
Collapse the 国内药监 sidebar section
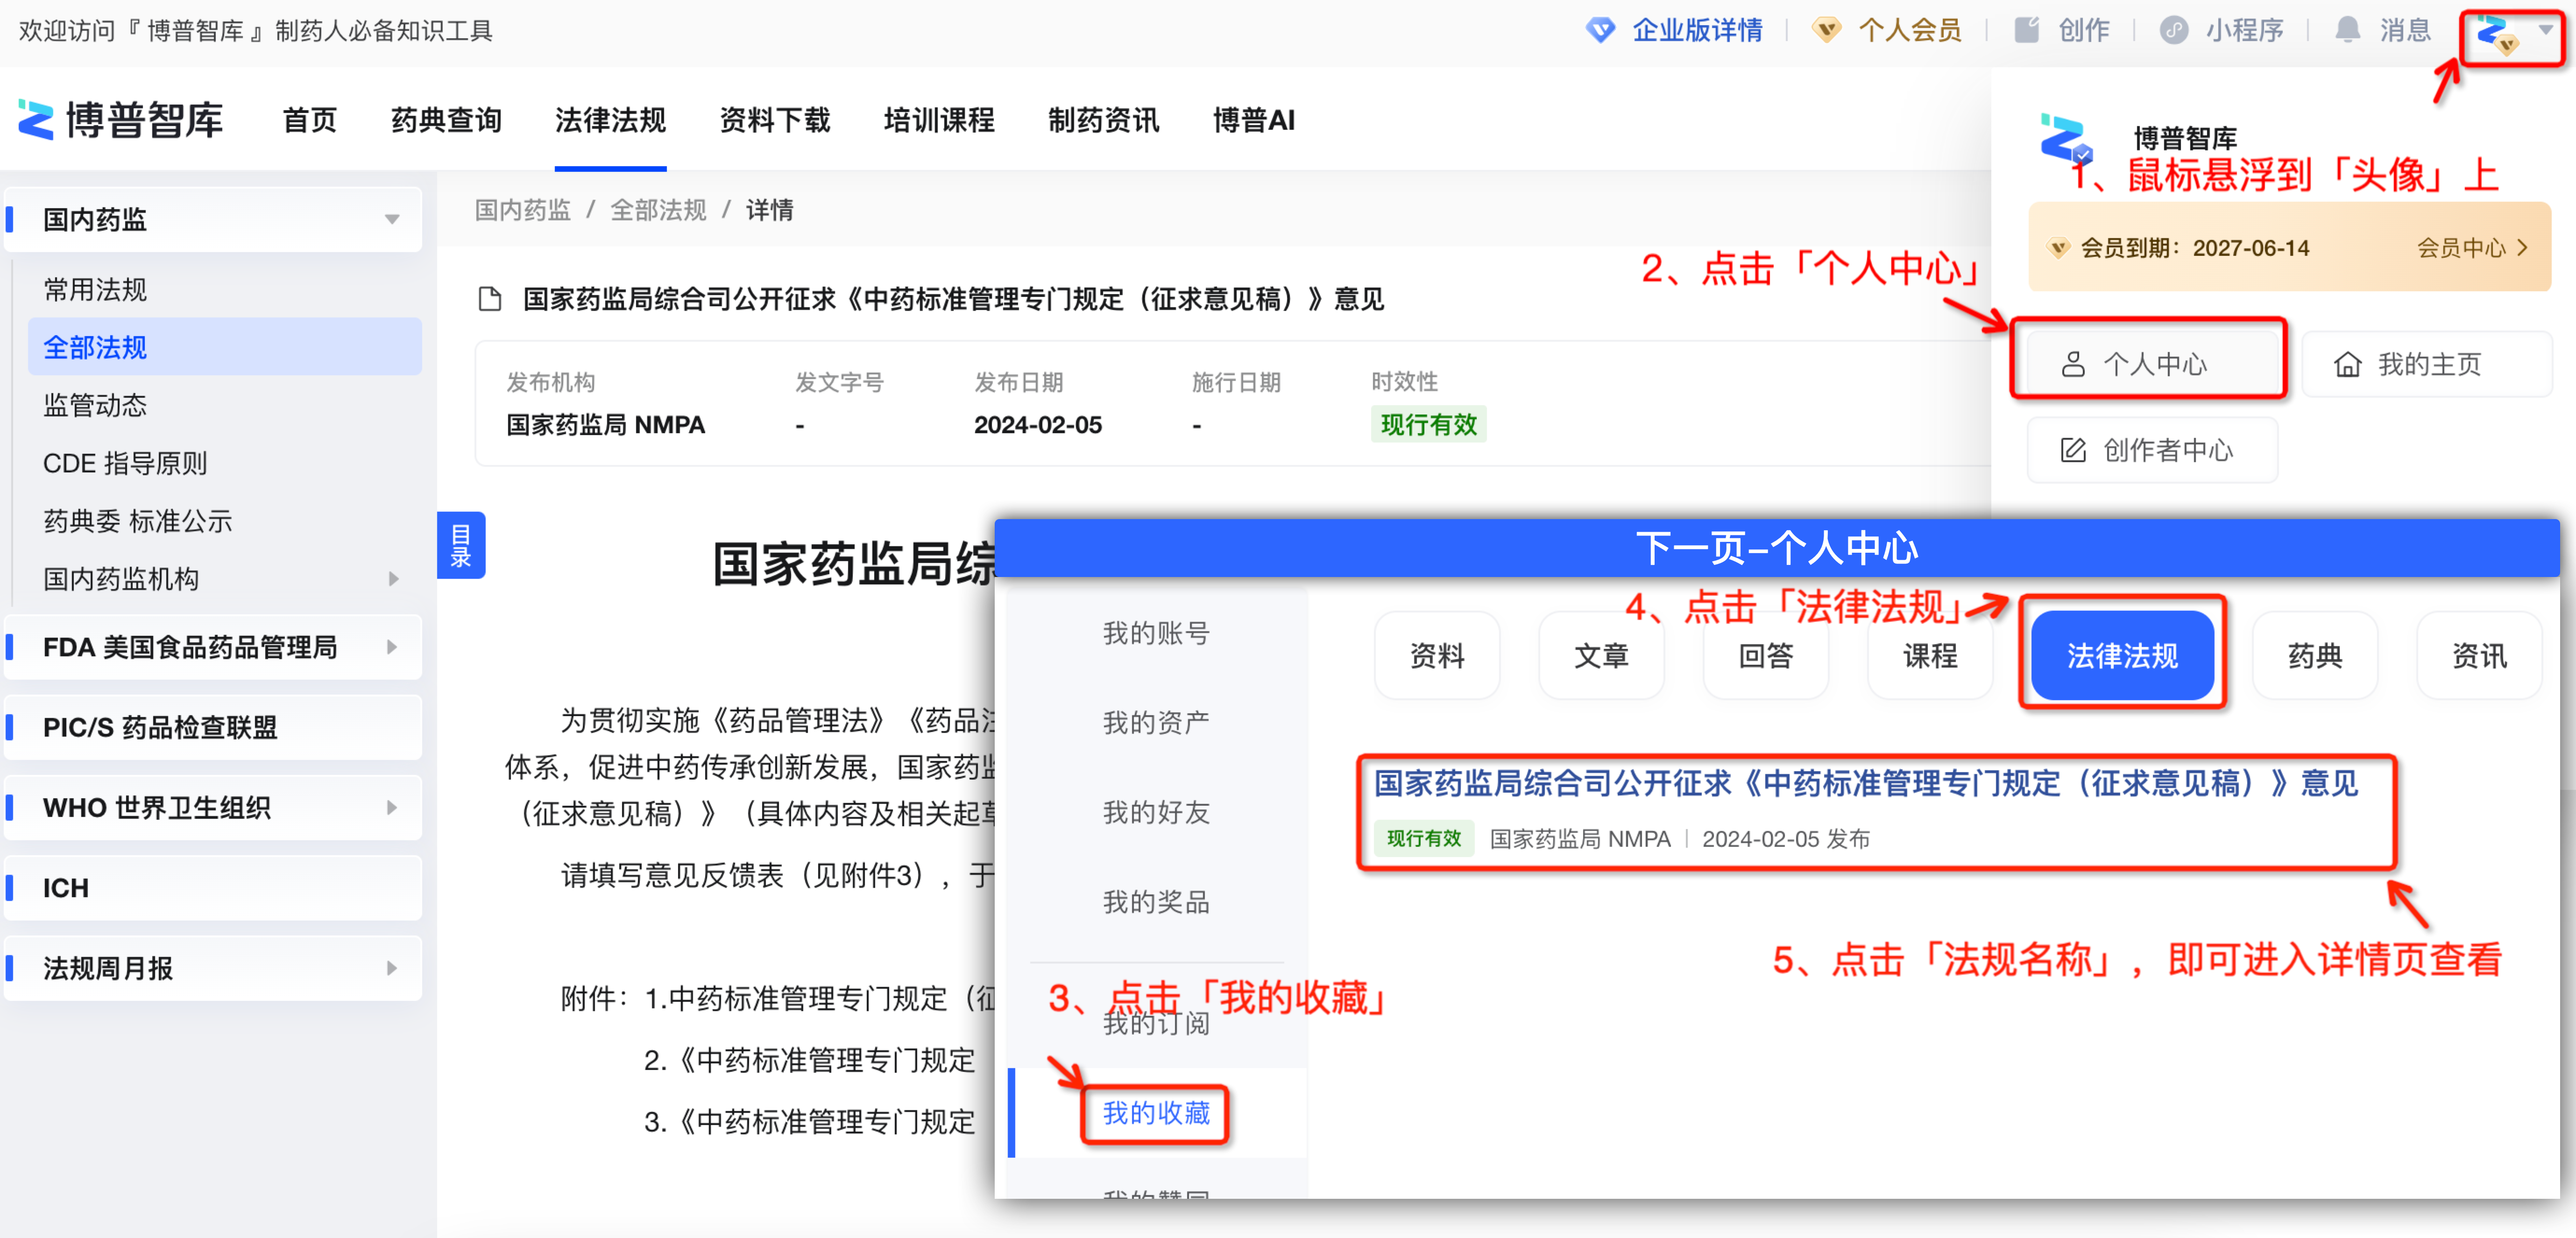[392, 219]
